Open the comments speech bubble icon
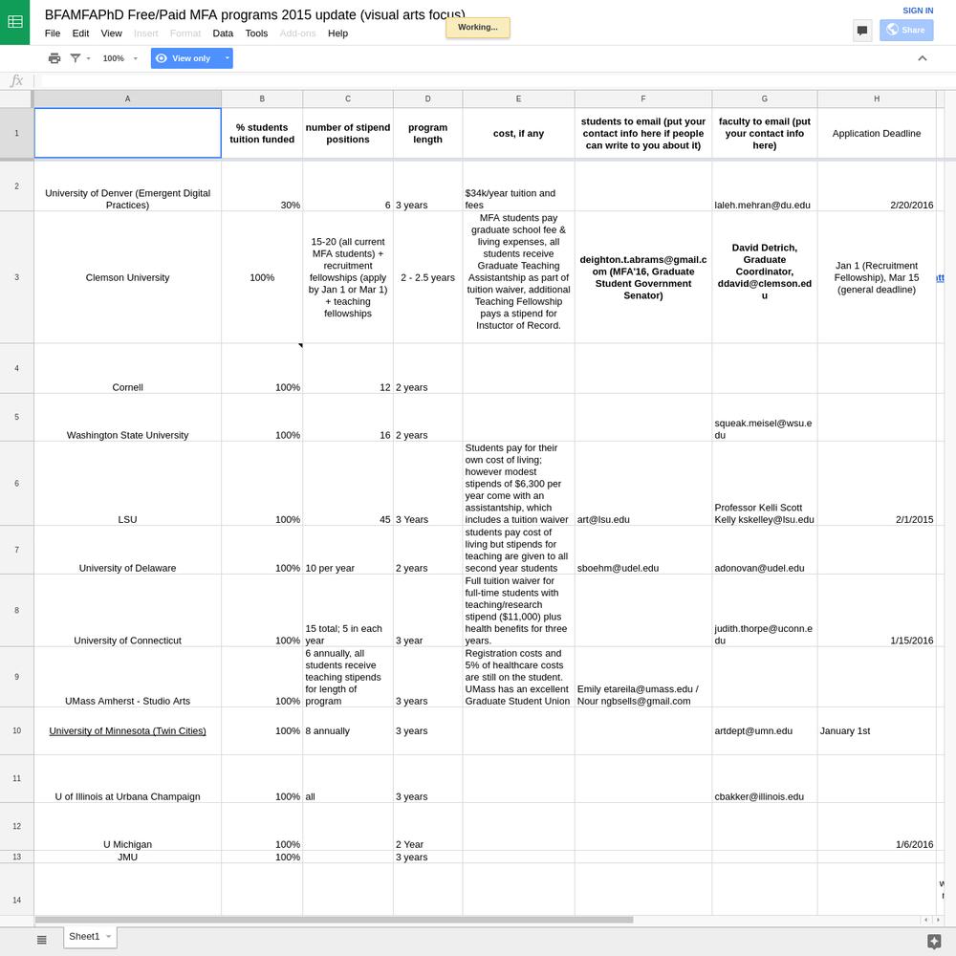Image resolution: width=956 pixels, height=956 pixels. coord(862,30)
